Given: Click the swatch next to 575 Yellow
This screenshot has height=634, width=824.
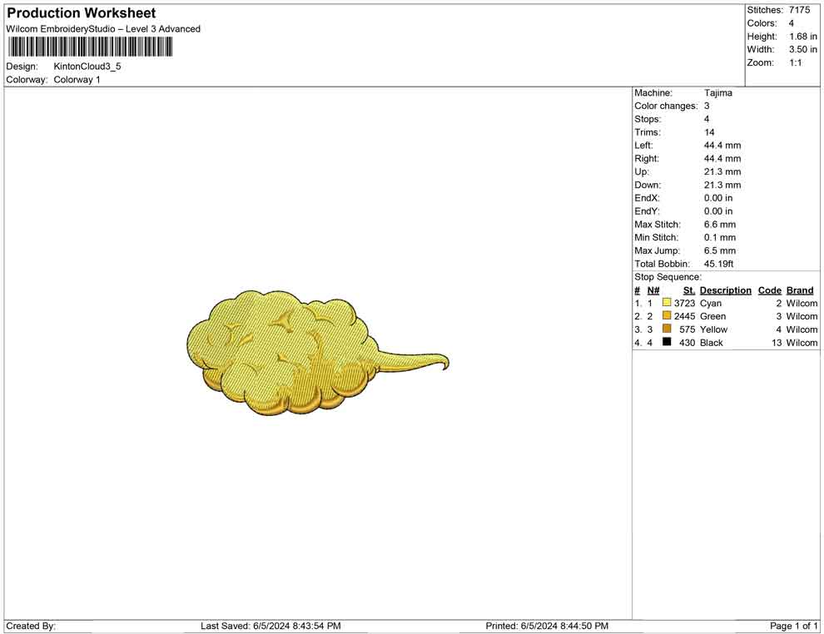Looking at the screenshot, I should coord(667,329).
